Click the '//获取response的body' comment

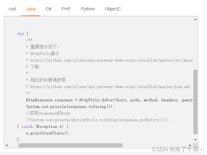point(48,113)
